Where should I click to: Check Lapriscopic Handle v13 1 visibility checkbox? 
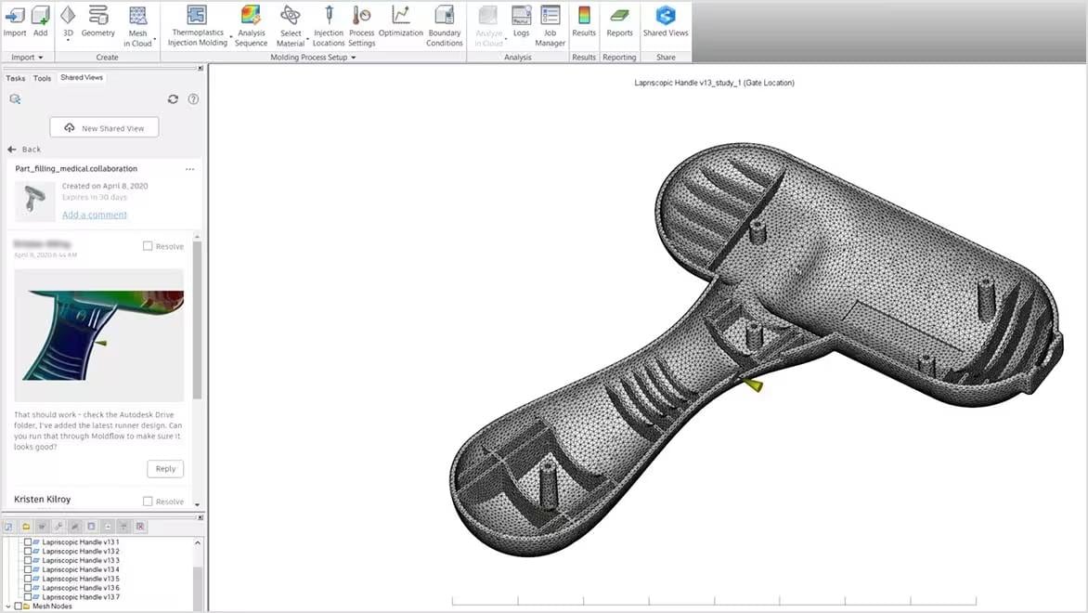pyautogui.click(x=27, y=541)
